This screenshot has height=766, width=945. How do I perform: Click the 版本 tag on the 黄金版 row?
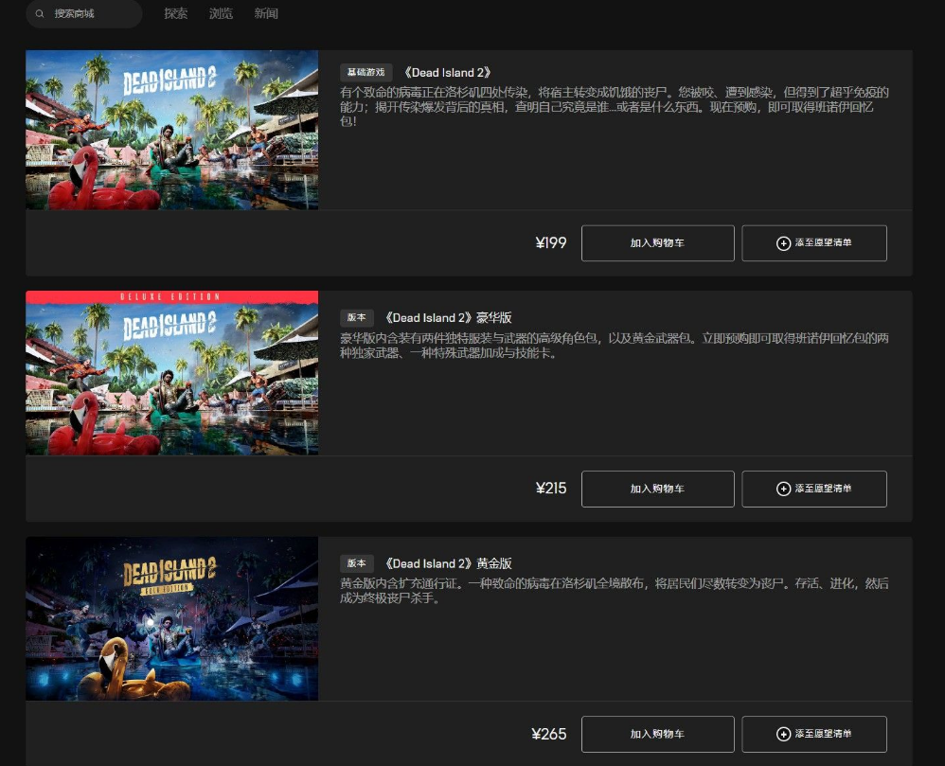357,563
